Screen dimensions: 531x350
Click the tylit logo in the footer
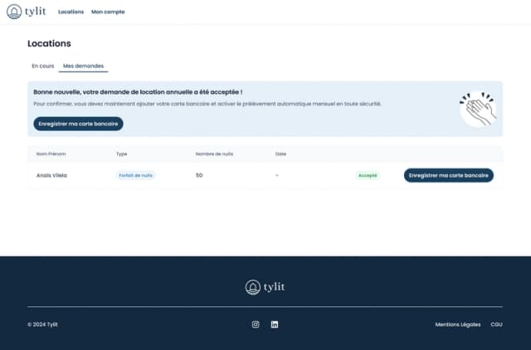pyautogui.click(x=265, y=287)
